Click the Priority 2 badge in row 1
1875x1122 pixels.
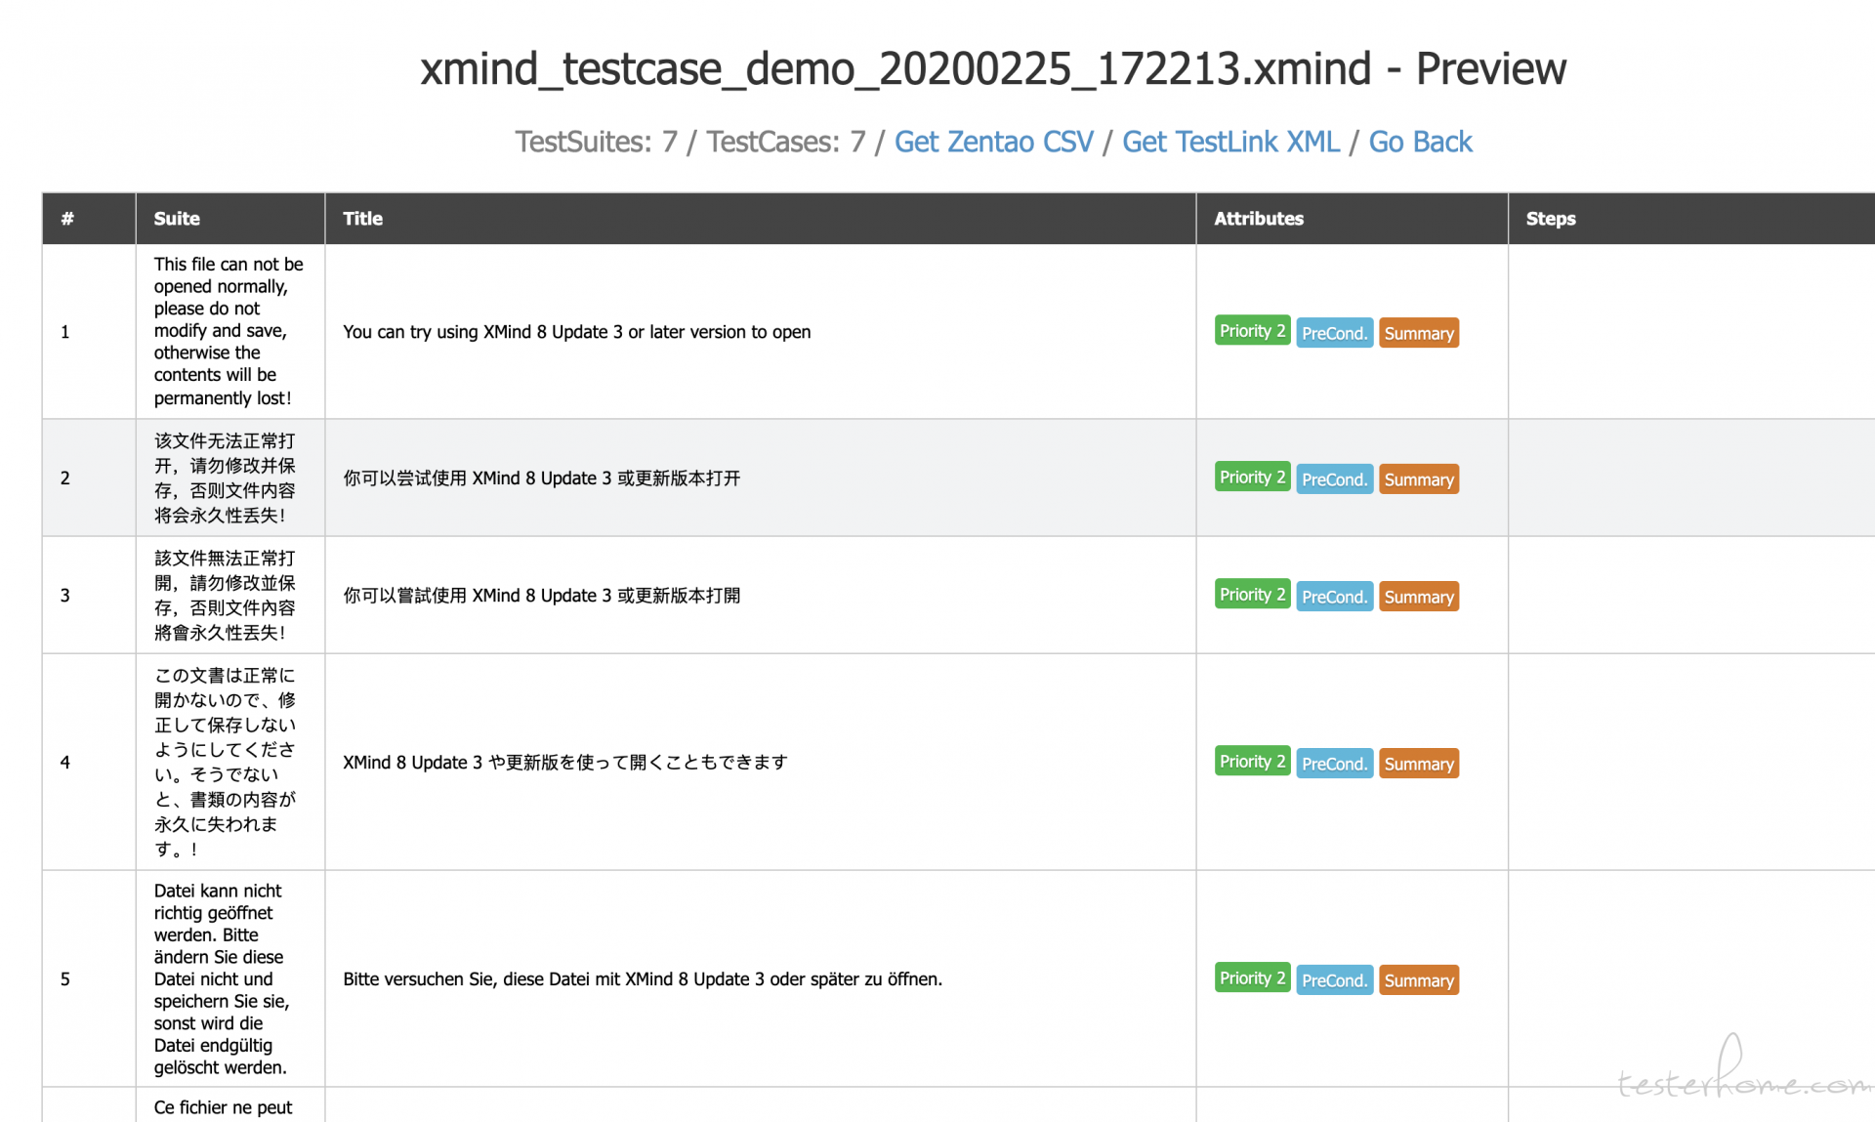1252,331
